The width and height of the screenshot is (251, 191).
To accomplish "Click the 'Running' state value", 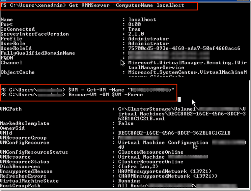I will point(129,181).
